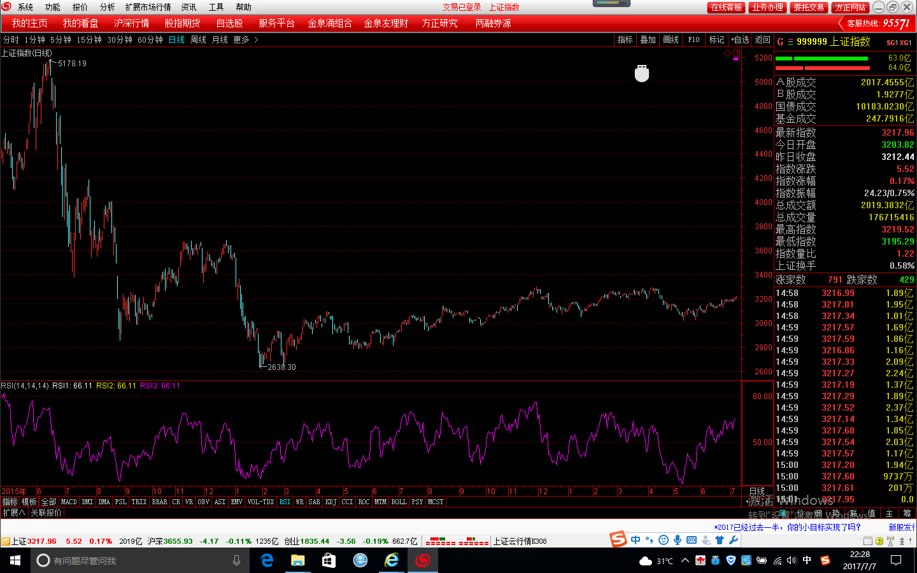Click the signal antenna status icon
The width and height of the screenshot is (917, 573).
(x=890, y=541)
